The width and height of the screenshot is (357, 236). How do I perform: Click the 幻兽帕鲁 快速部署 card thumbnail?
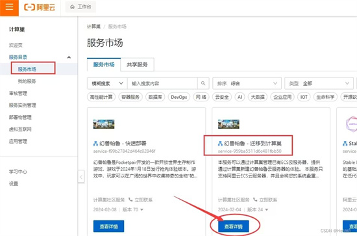pyautogui.click(x=104, y=124)
